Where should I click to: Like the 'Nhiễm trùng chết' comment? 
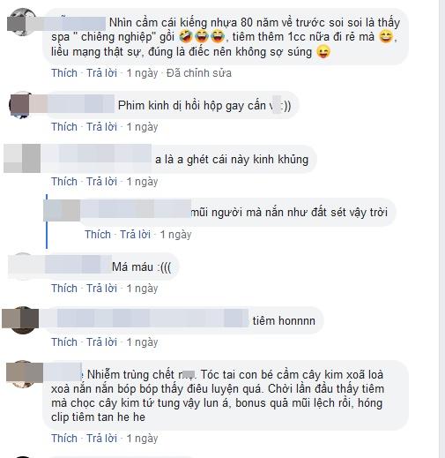click(64, 439)
